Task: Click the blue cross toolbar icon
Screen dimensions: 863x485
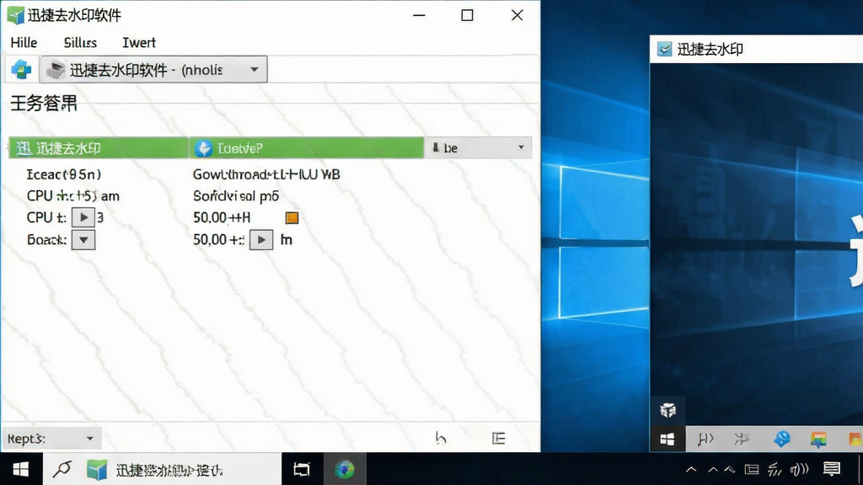Action: pos(21,70)
